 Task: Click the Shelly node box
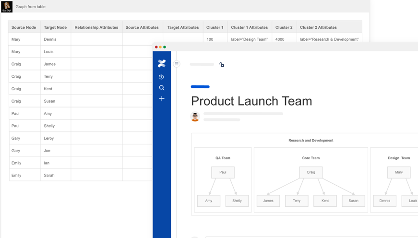click(237, 201)
